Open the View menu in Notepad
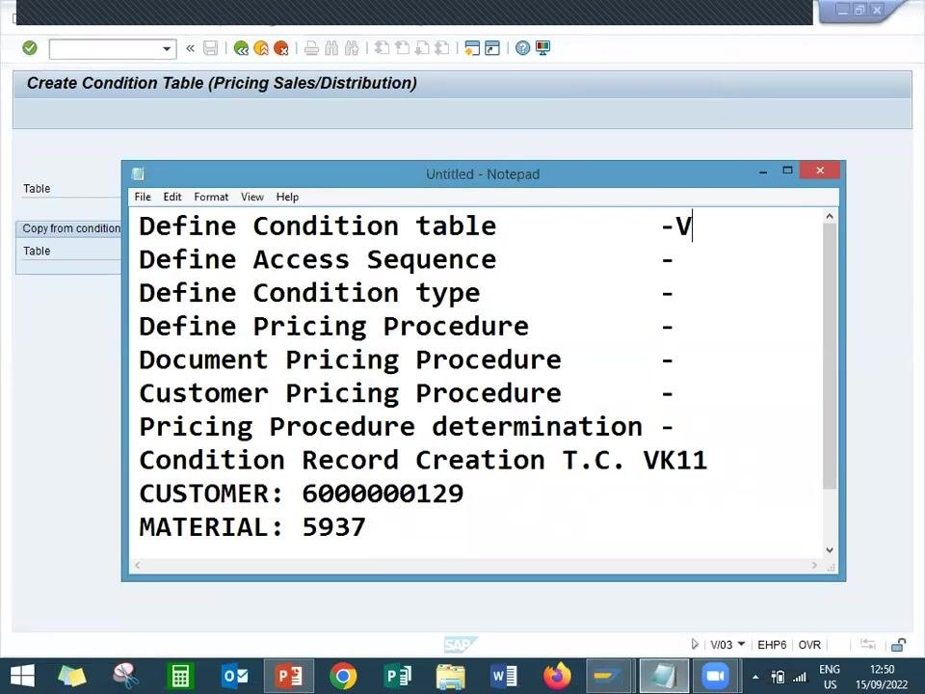Viewport: 925px width, 694px height. click(x=251, y=197)
